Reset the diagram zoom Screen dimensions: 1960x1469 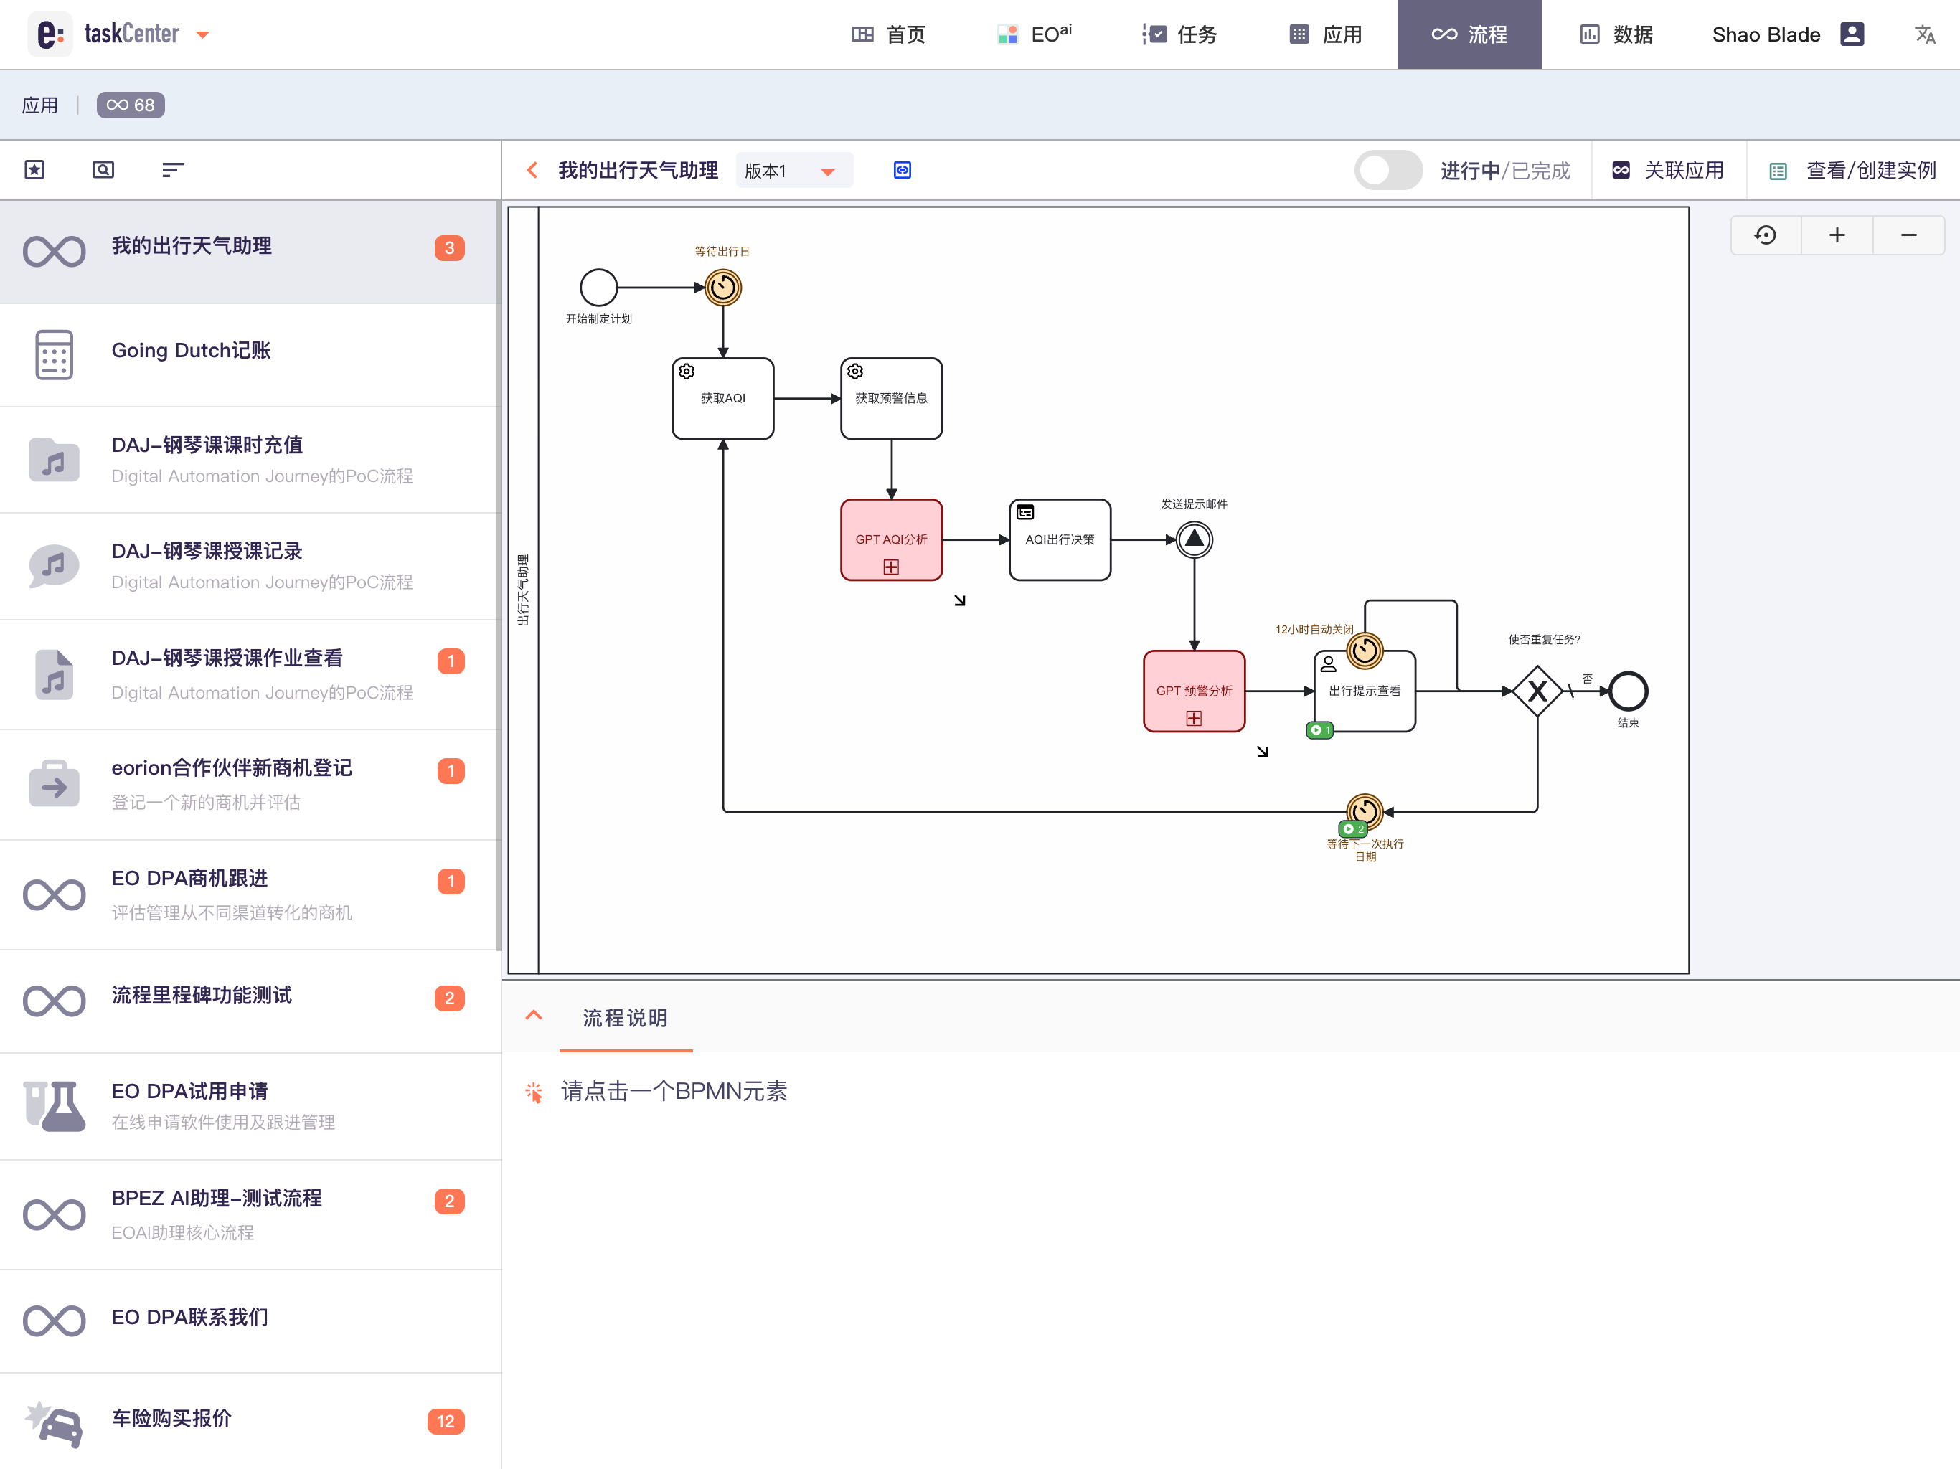(1765, 235)
